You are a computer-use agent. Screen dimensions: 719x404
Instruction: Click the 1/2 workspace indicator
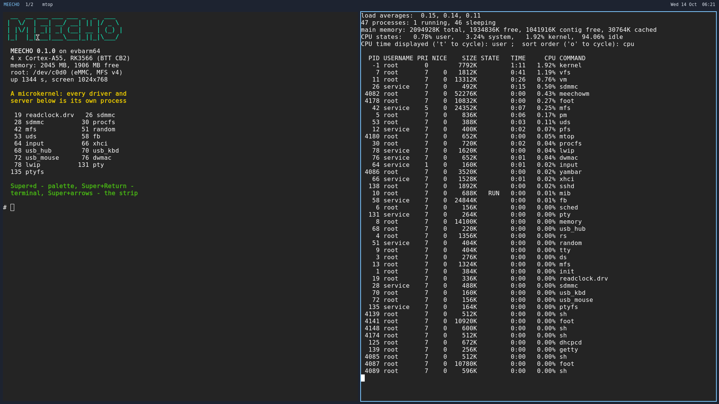pos(29,4)
